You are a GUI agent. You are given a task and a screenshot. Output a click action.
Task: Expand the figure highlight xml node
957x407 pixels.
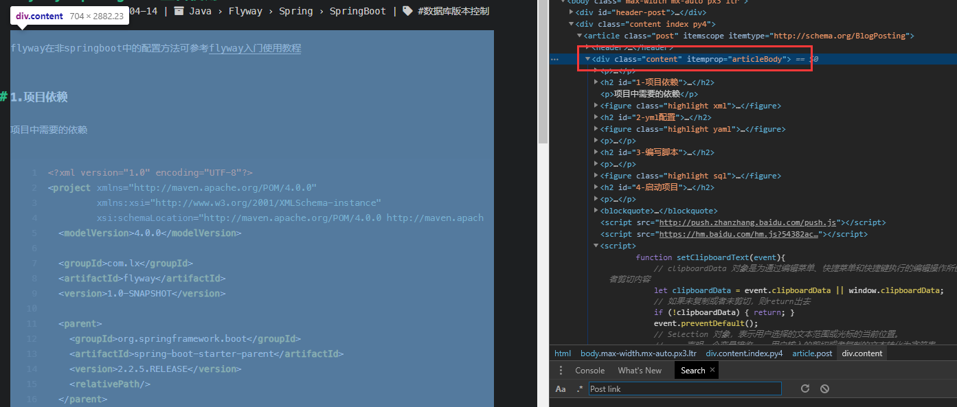[596, 106]
